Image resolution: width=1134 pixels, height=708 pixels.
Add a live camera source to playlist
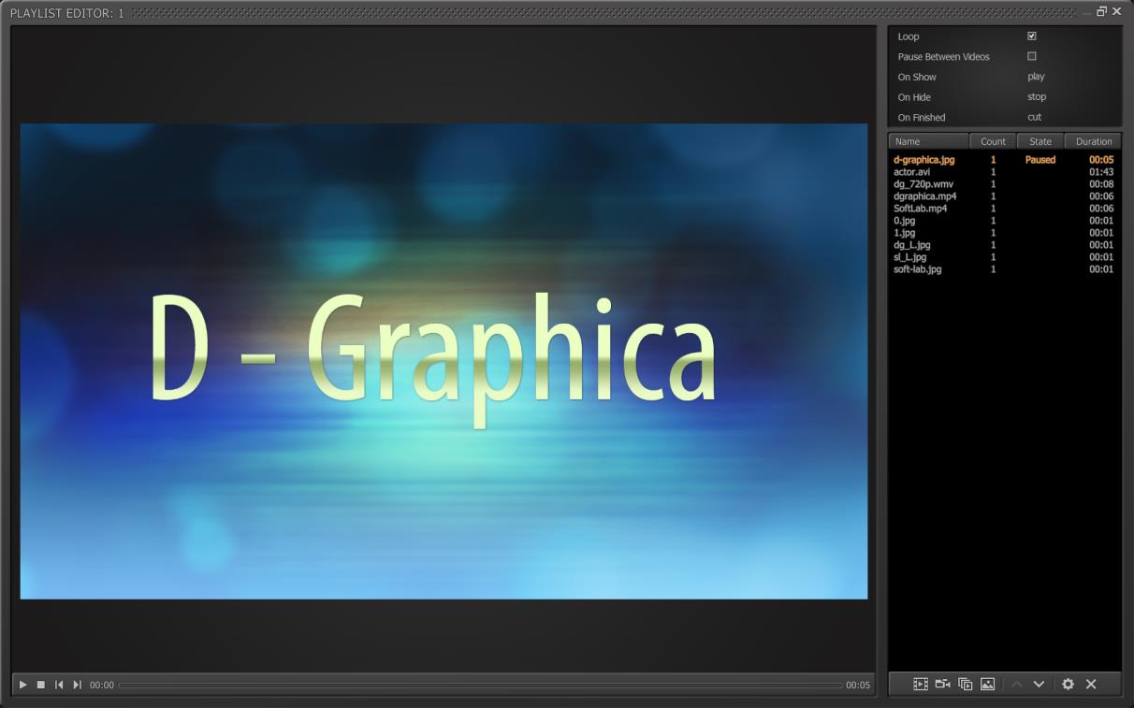[x=943, y=685]
